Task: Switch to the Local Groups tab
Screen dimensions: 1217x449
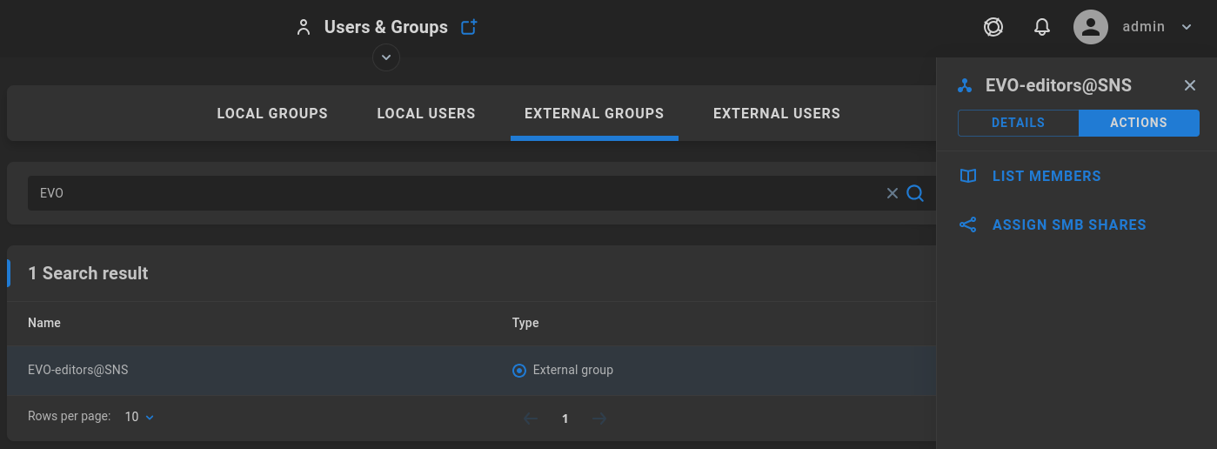Action: pyautogui.click(x=272, y=113)
